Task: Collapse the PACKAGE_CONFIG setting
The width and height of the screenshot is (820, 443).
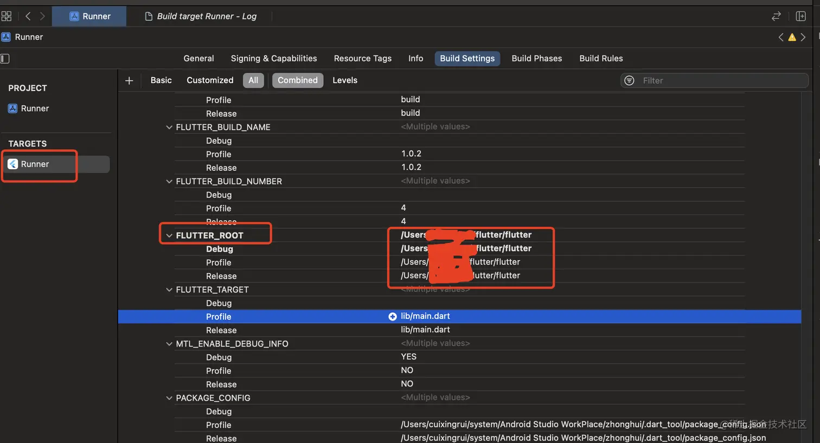Action: pos(169,399)
